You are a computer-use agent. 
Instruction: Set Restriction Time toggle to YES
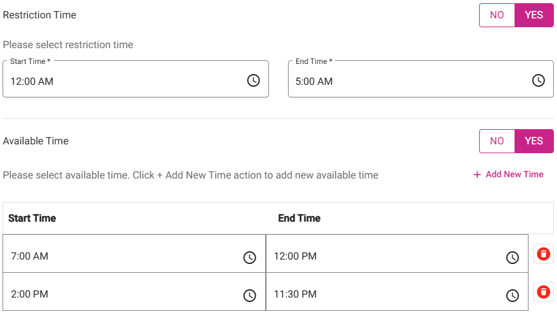pos(534,15)
